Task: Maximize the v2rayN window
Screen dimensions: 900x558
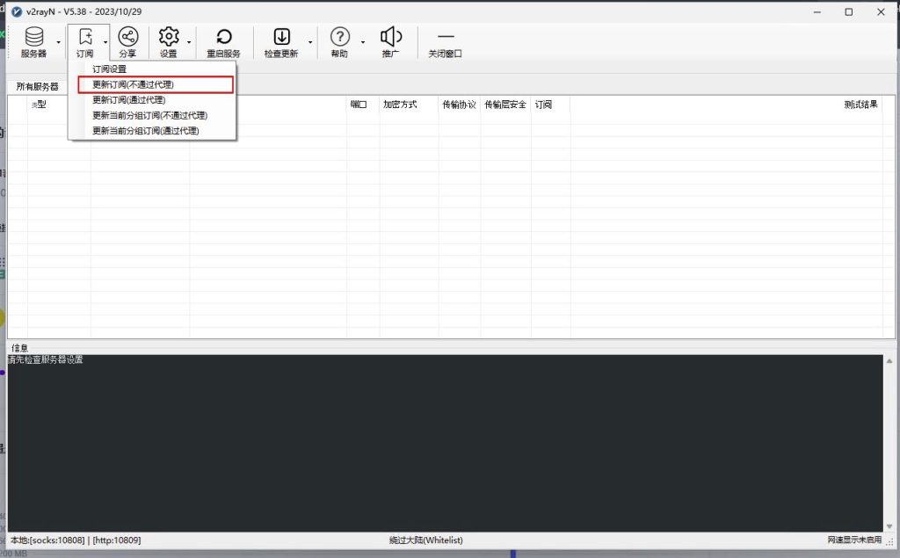Action: [x=849, y=12]
